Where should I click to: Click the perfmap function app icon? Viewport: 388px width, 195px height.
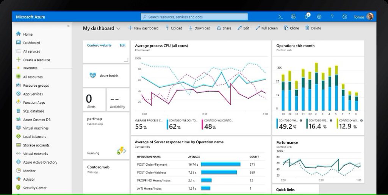click(121, 151)
